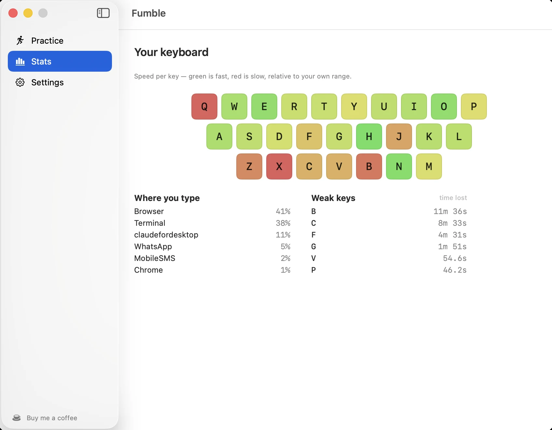
Task: Toggle the sidebar panel icon
Action: tap(103, 13)
